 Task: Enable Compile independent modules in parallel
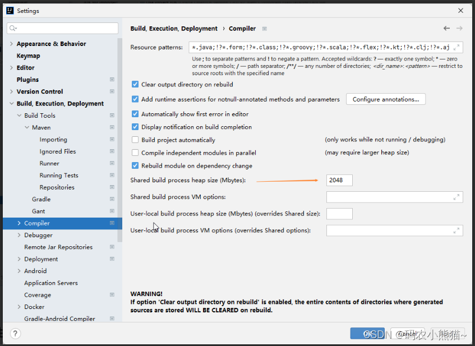pos(135,153)
